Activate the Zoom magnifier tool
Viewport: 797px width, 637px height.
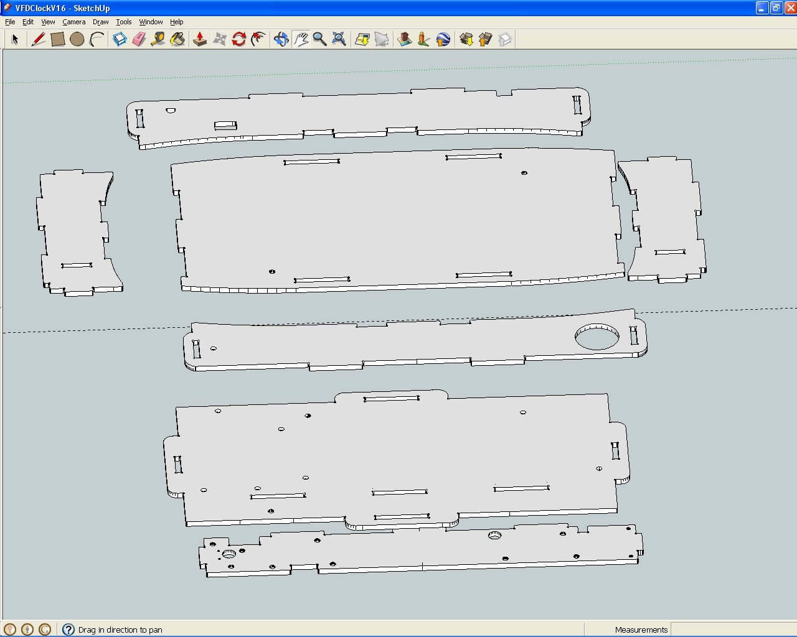320,39
